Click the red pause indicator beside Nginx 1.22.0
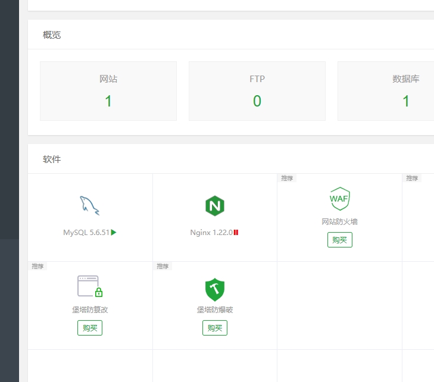 tap(236, 232)
